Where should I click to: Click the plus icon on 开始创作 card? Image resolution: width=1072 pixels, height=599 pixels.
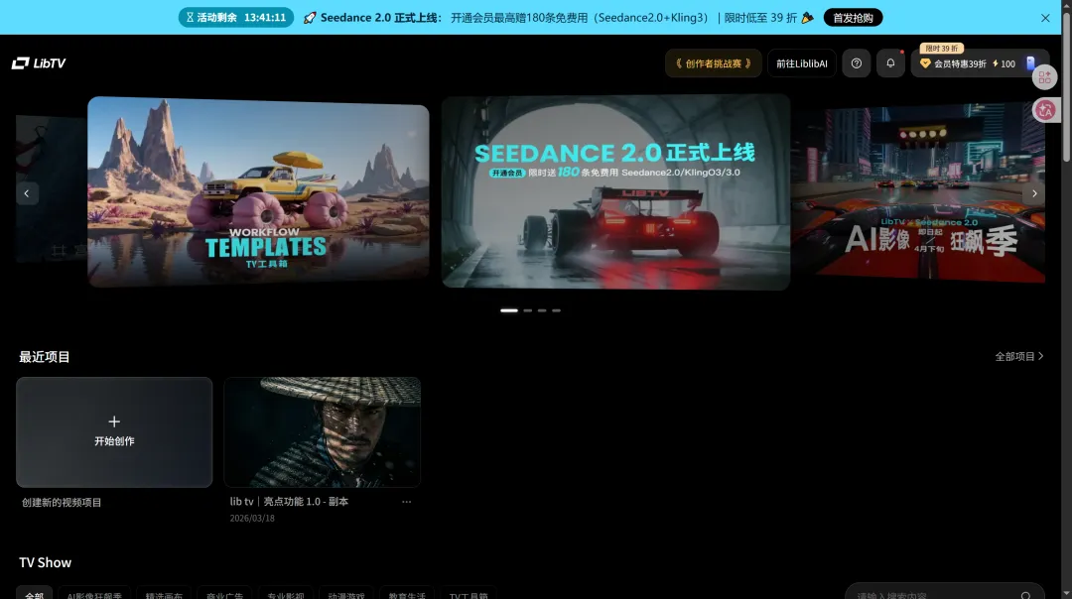click(x=114, y=421)
